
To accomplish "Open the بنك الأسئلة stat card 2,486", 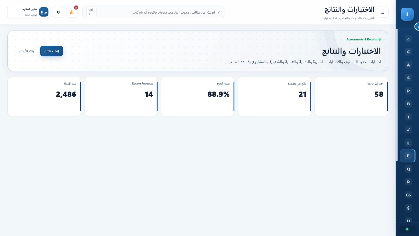I will click(x=44, y=96).
